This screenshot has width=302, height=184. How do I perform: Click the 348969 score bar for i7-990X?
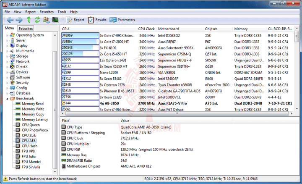80,35
